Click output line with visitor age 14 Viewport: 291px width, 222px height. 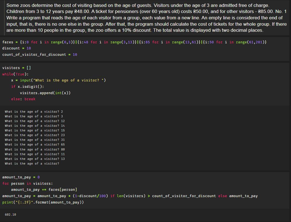pos(35,126)
